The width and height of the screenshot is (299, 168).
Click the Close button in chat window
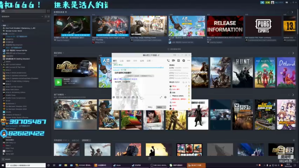(150, 107)
